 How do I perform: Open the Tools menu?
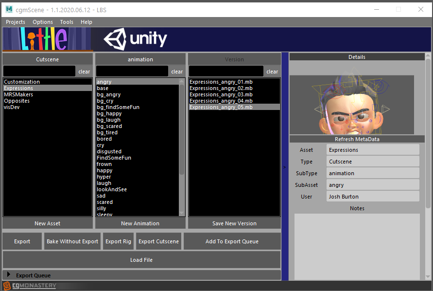(67, 22)
